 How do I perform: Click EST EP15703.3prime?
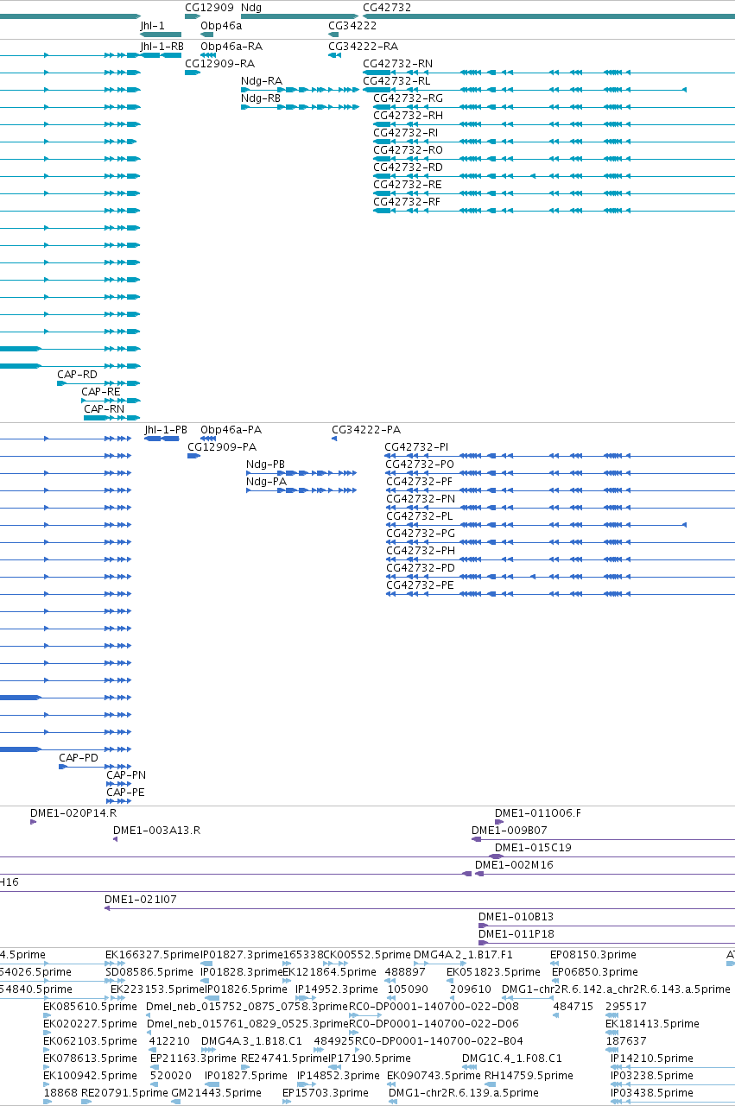click(326, 1093)
